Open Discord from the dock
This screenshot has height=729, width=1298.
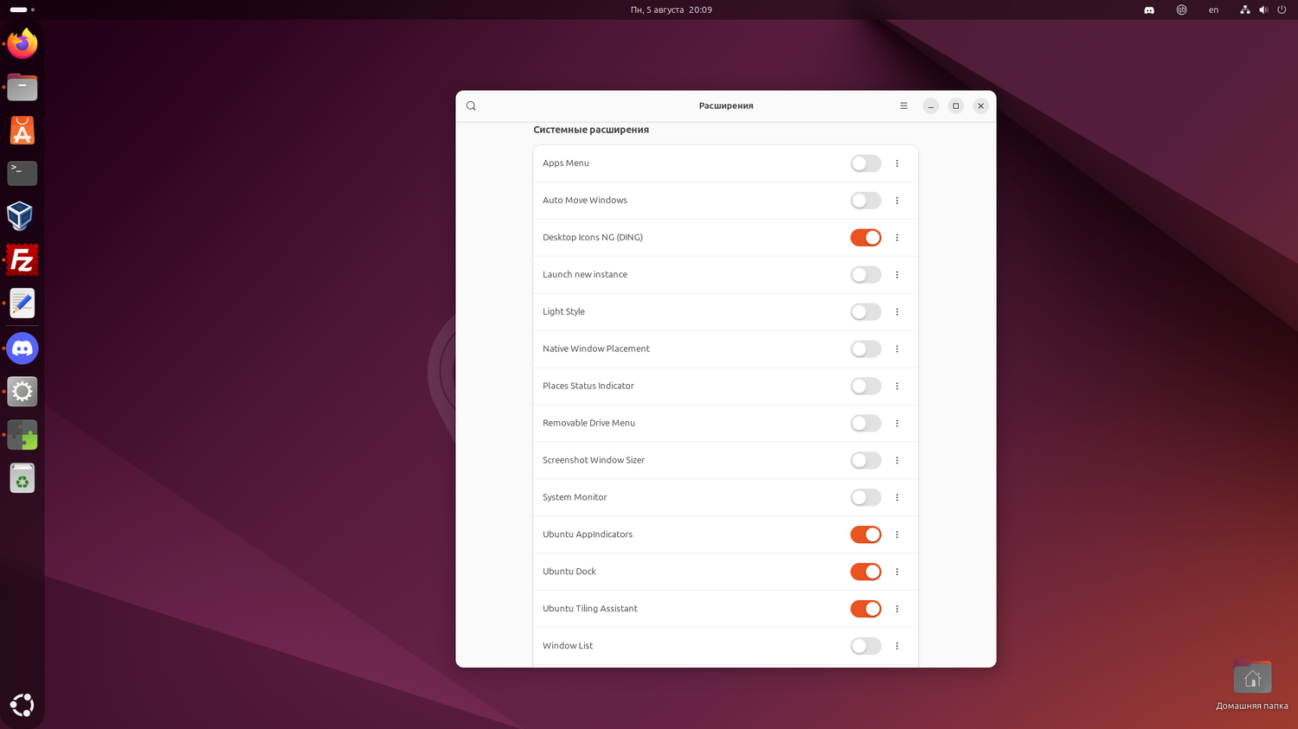pos(22,349)
